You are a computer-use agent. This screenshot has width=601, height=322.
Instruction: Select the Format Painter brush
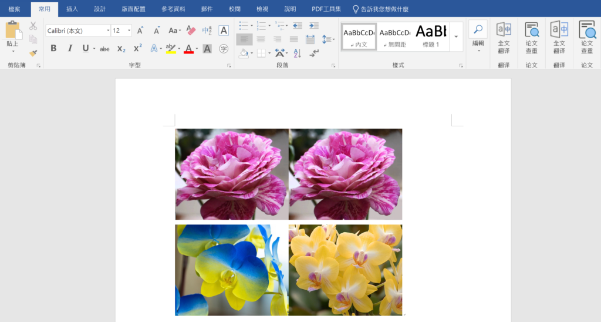33,53
